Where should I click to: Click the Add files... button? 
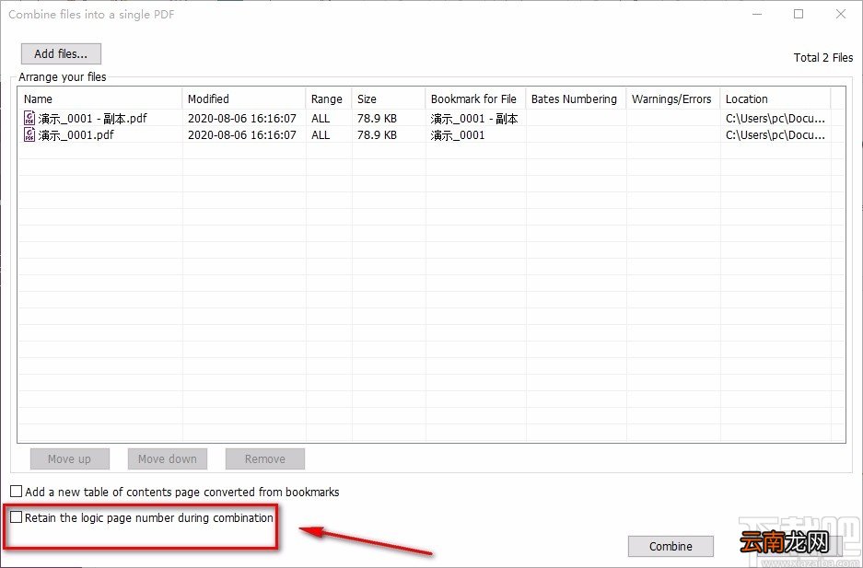[61, 54]
